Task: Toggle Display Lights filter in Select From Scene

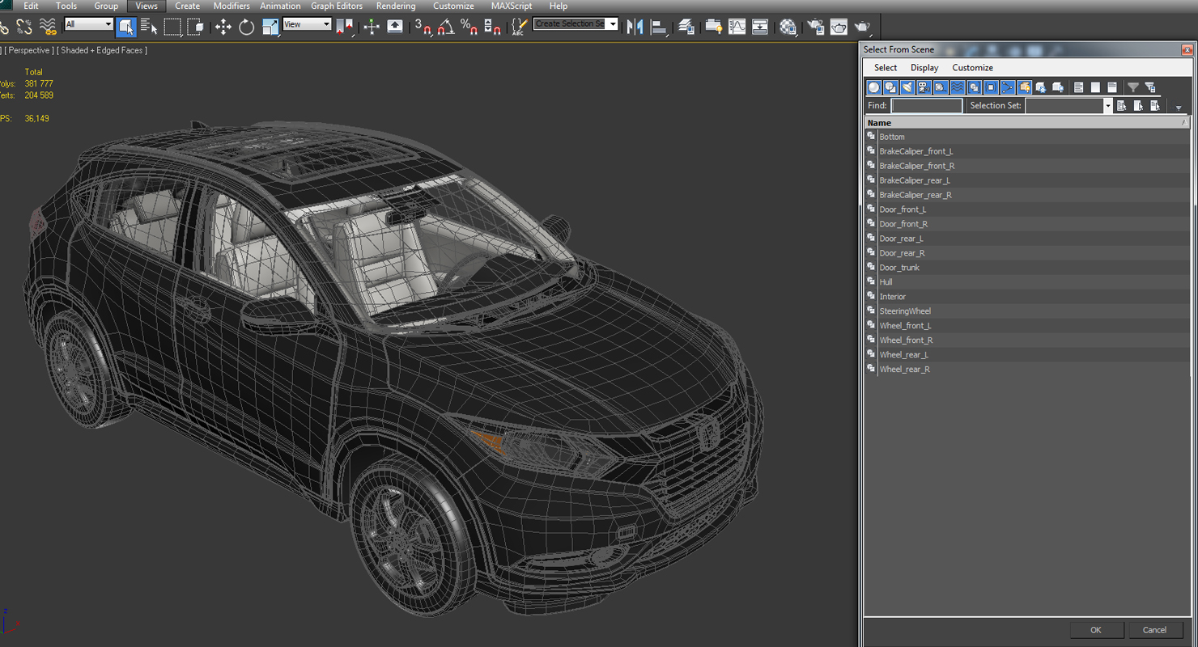Action: pos(907,87)
